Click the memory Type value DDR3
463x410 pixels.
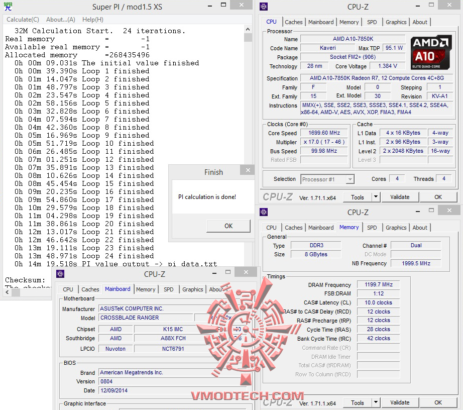click(x=316, y=245)
